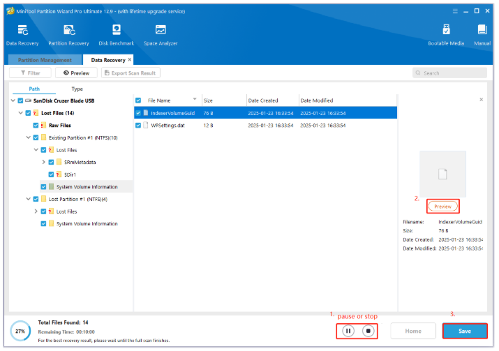
Task: Collapse Lost Files under Existing Partition
Action: [x=36, y=150]
